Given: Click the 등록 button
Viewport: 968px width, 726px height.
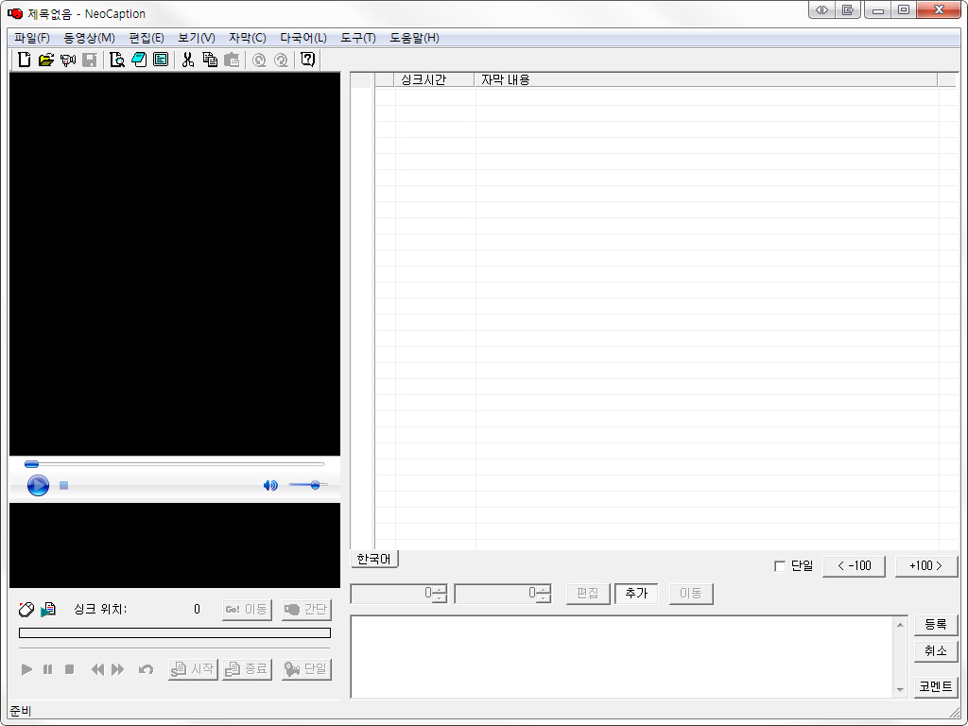Looking at the screenshot, I should [x=935, y=625].
